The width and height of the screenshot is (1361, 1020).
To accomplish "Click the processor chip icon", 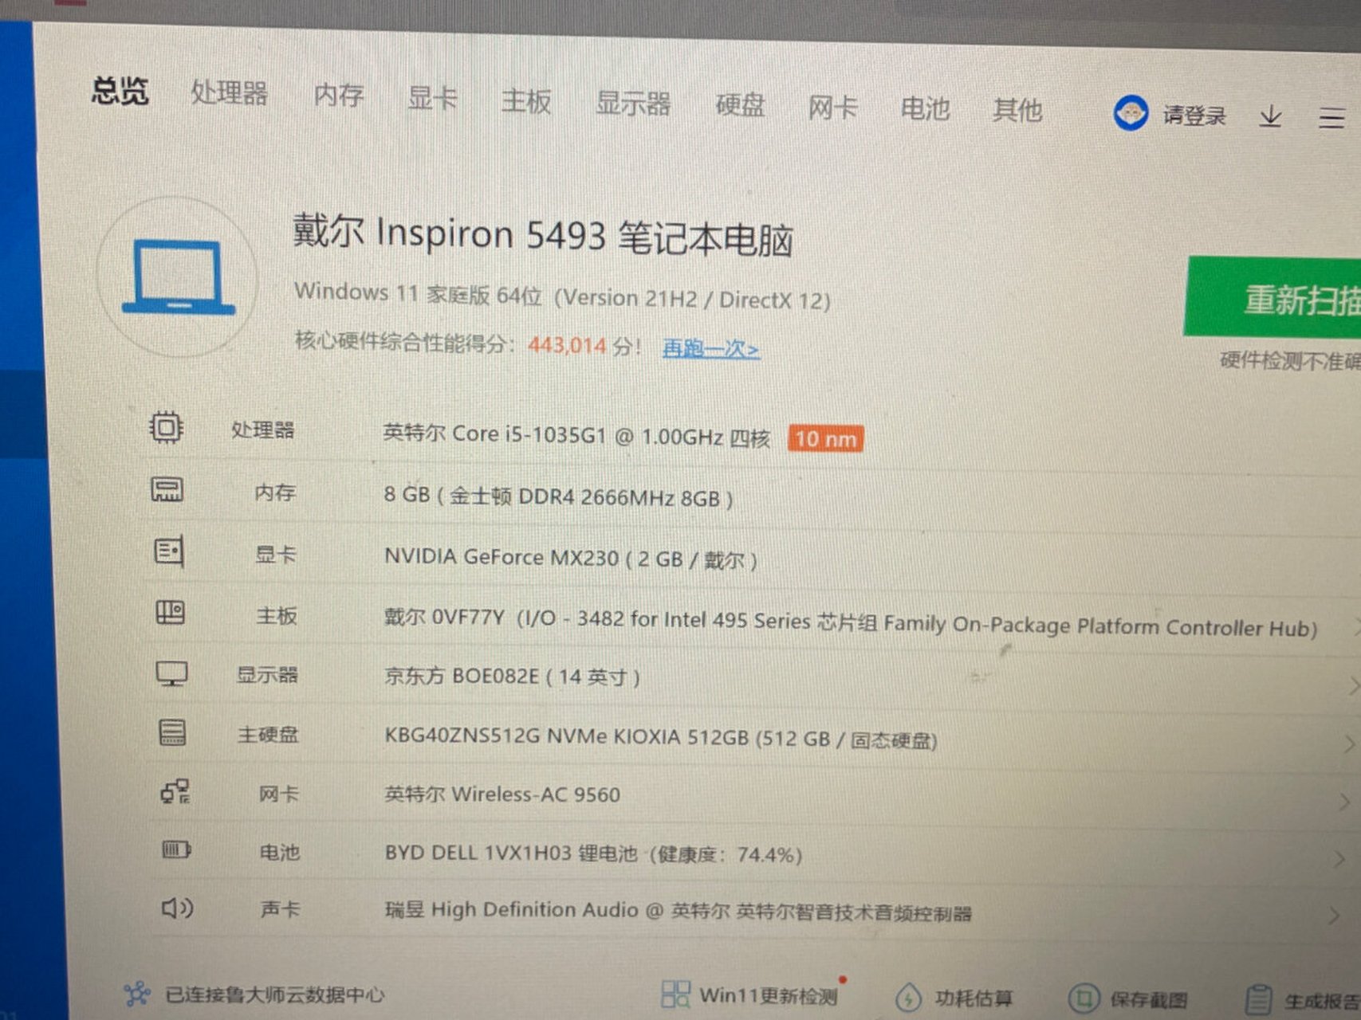I will [x=166, y=428].
